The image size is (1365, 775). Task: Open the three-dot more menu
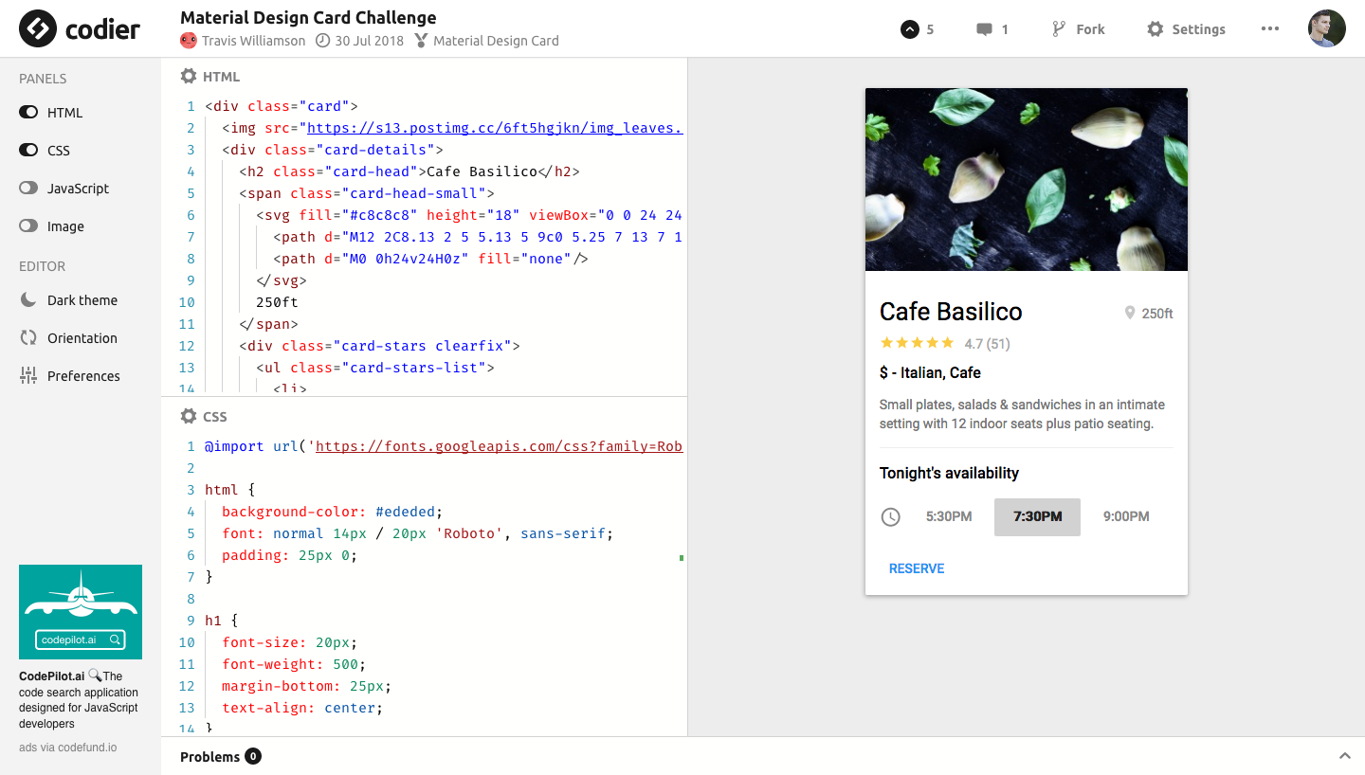click(x=1270, y=28)
